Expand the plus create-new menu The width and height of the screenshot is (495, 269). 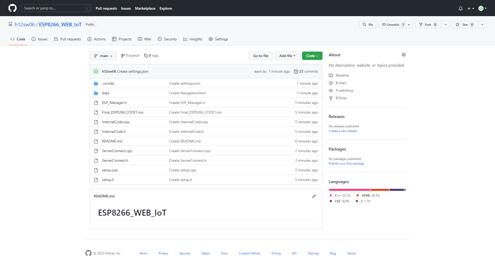tap(471, 8)
